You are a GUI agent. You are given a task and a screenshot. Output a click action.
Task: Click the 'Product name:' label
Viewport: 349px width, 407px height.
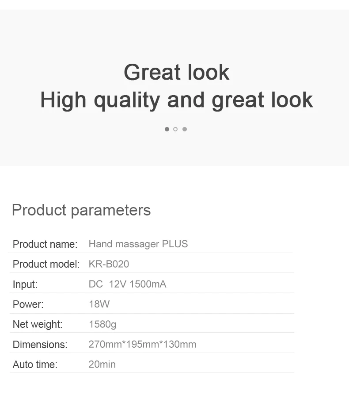point(45,244)
